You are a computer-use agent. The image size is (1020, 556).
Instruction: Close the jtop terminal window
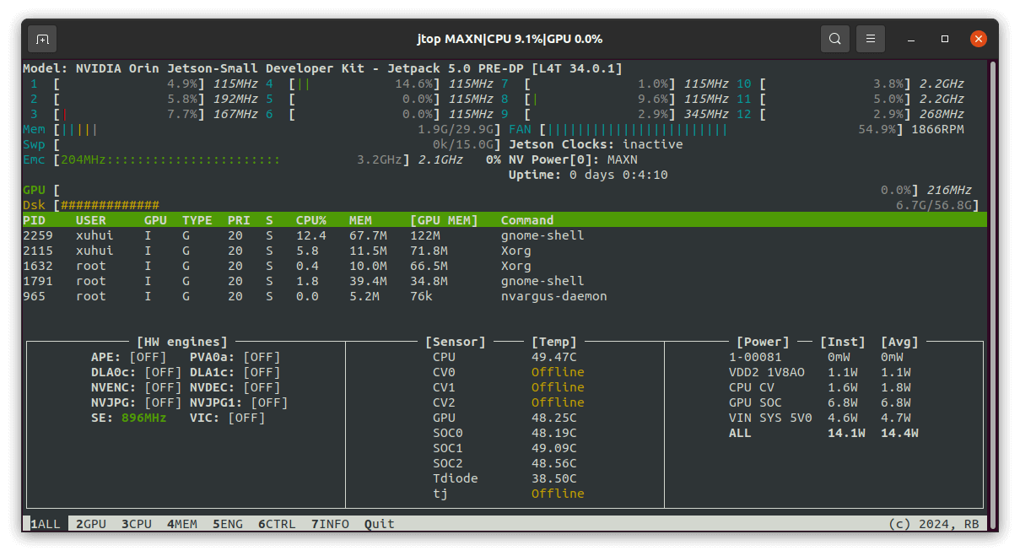click(979, 39)
